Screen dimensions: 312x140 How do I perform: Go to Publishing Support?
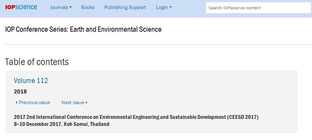pos(125,7)
